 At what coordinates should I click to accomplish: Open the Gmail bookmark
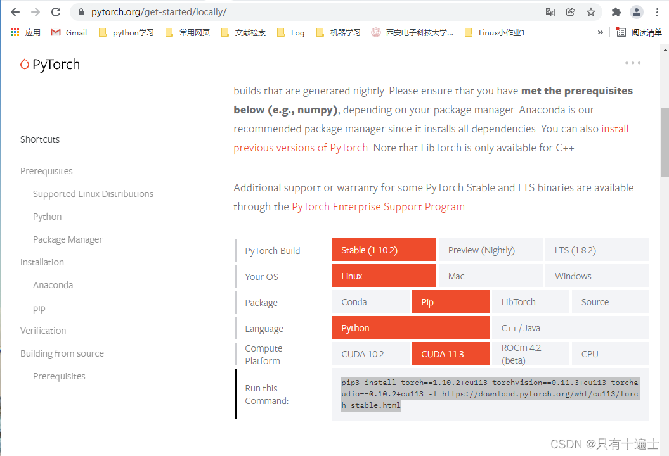68,32
